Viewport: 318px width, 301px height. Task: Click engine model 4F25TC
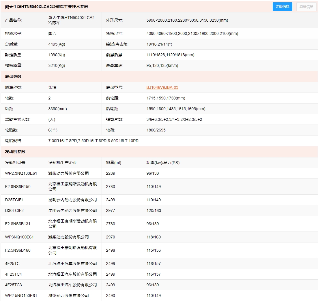[12, 264]
